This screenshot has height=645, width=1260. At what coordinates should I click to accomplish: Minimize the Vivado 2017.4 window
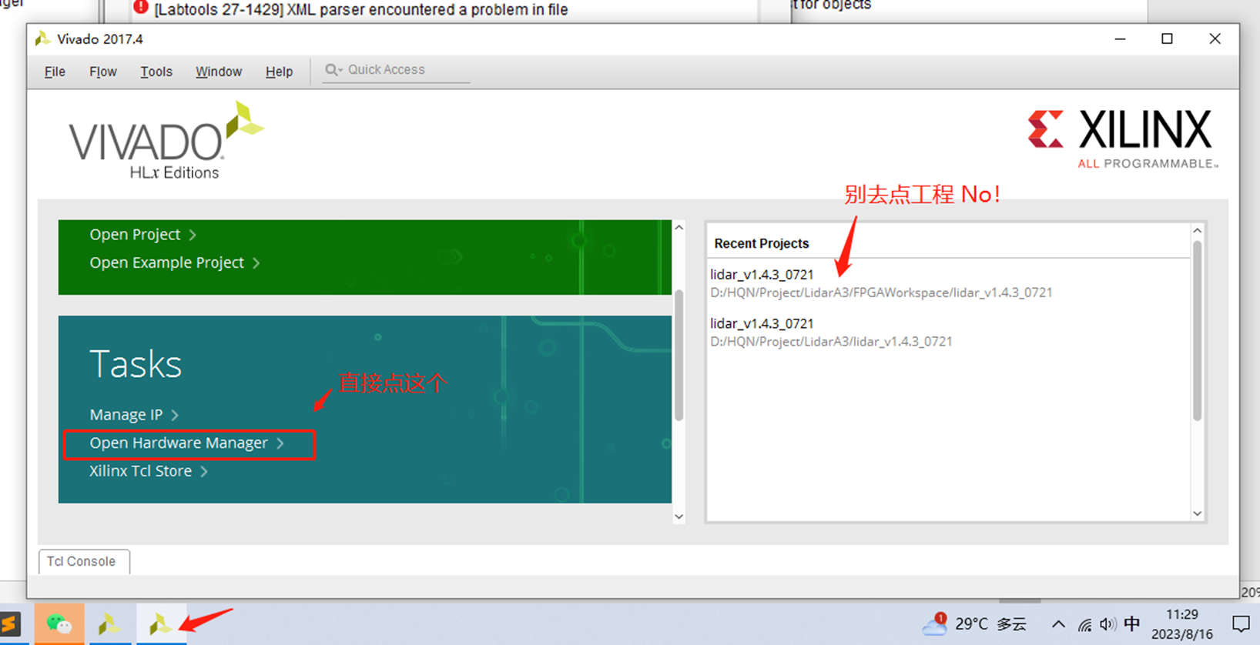1120,39
